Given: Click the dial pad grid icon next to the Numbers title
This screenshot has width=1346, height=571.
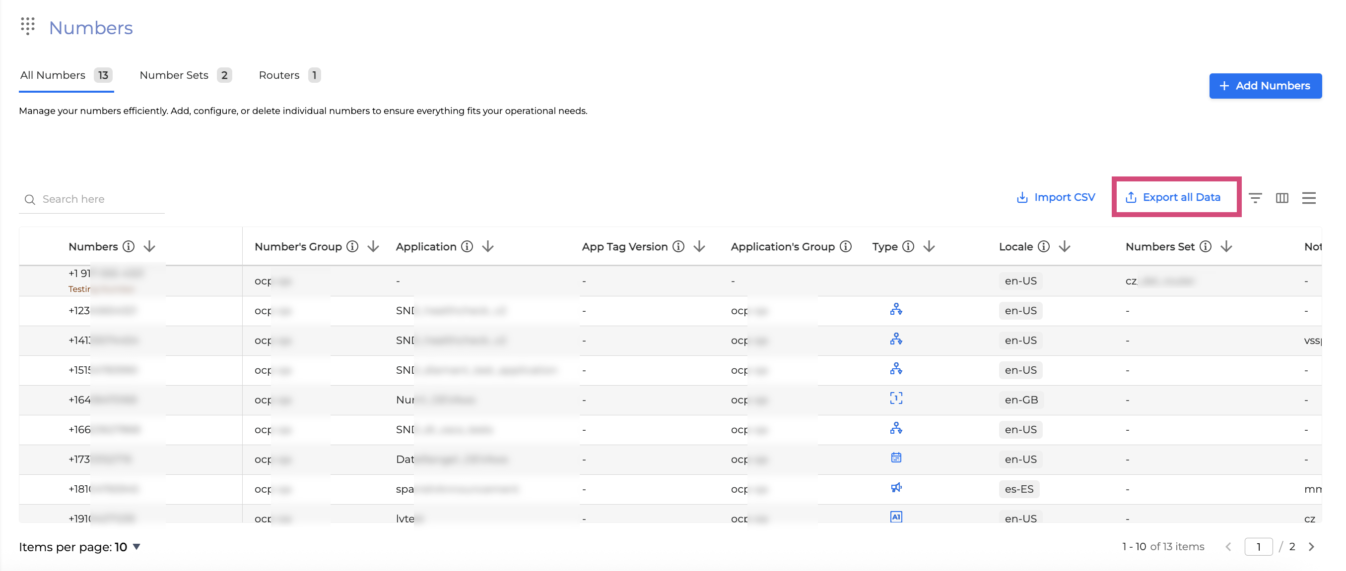Looking at the screenshot, I should [28, 26].
